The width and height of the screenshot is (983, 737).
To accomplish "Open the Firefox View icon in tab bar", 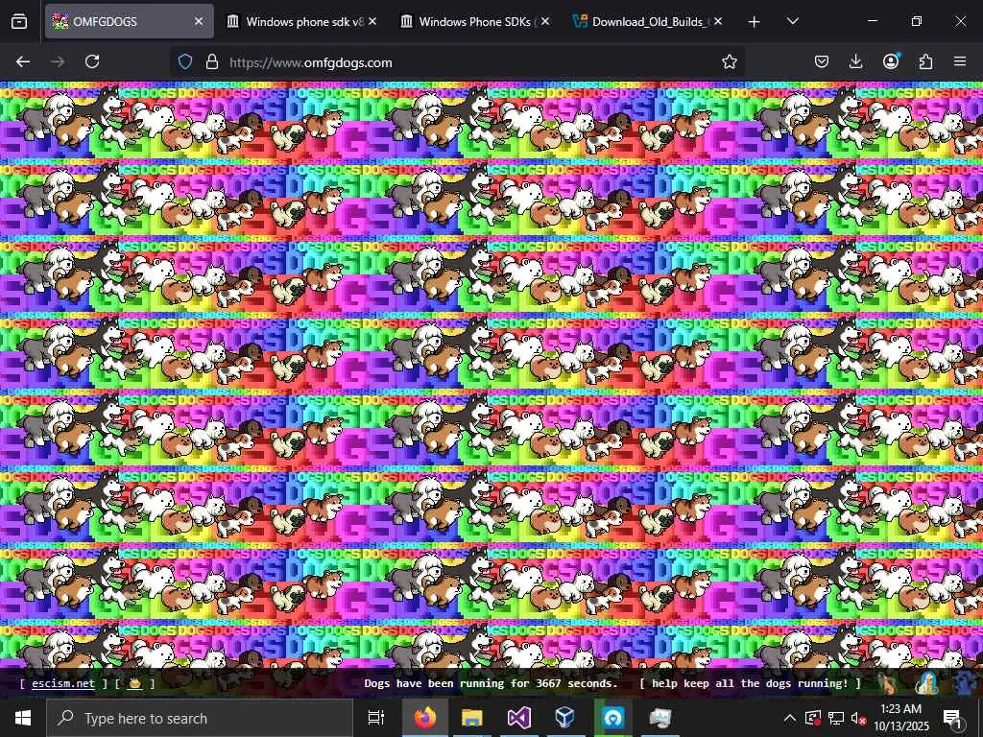I will (19, 21).
